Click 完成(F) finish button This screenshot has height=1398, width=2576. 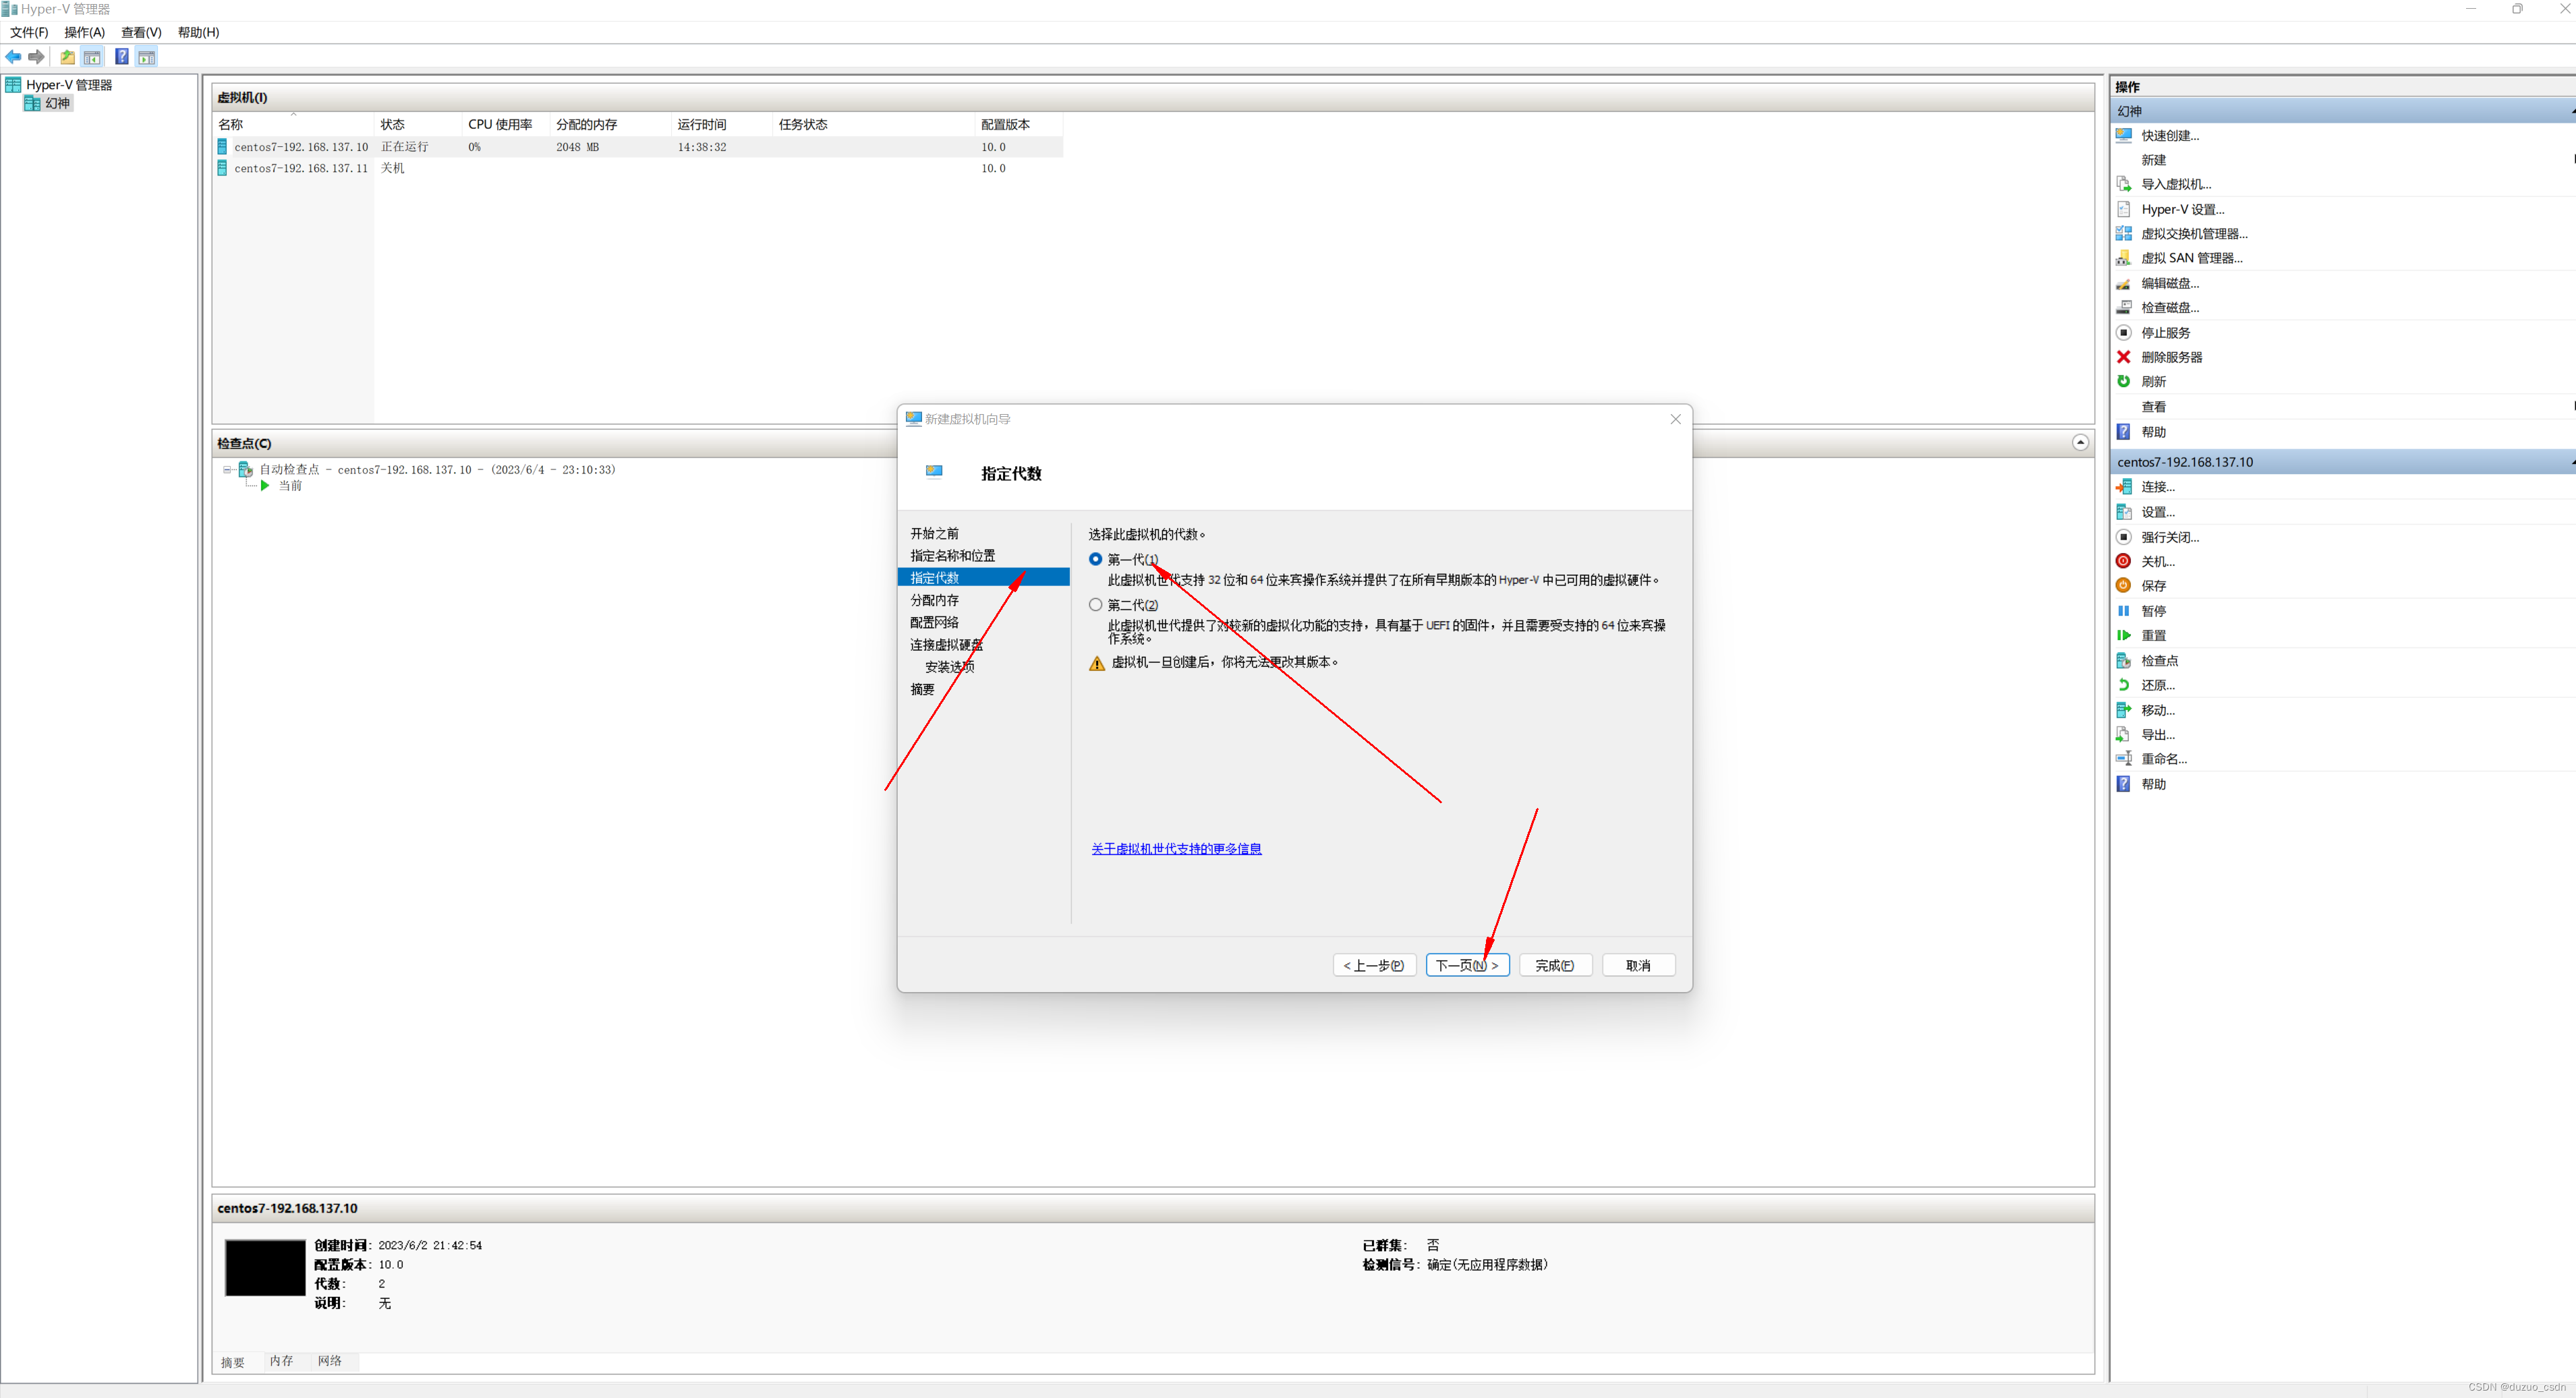[1555, 965]
